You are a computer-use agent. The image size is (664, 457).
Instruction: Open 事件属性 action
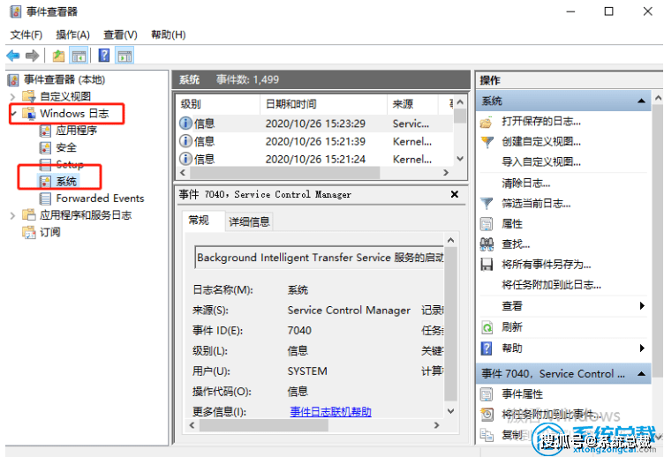(522, 394)
